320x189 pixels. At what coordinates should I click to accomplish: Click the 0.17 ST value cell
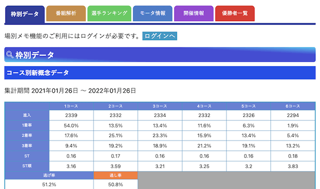click(115, 156)
